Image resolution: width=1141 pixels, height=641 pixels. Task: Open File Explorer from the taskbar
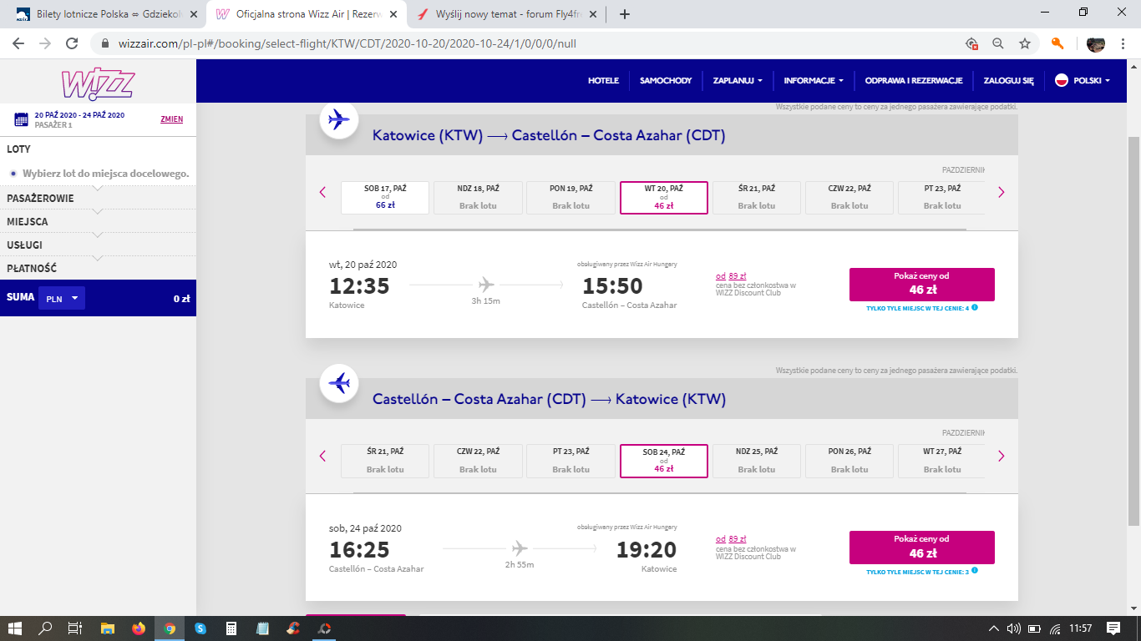point(107,628)
